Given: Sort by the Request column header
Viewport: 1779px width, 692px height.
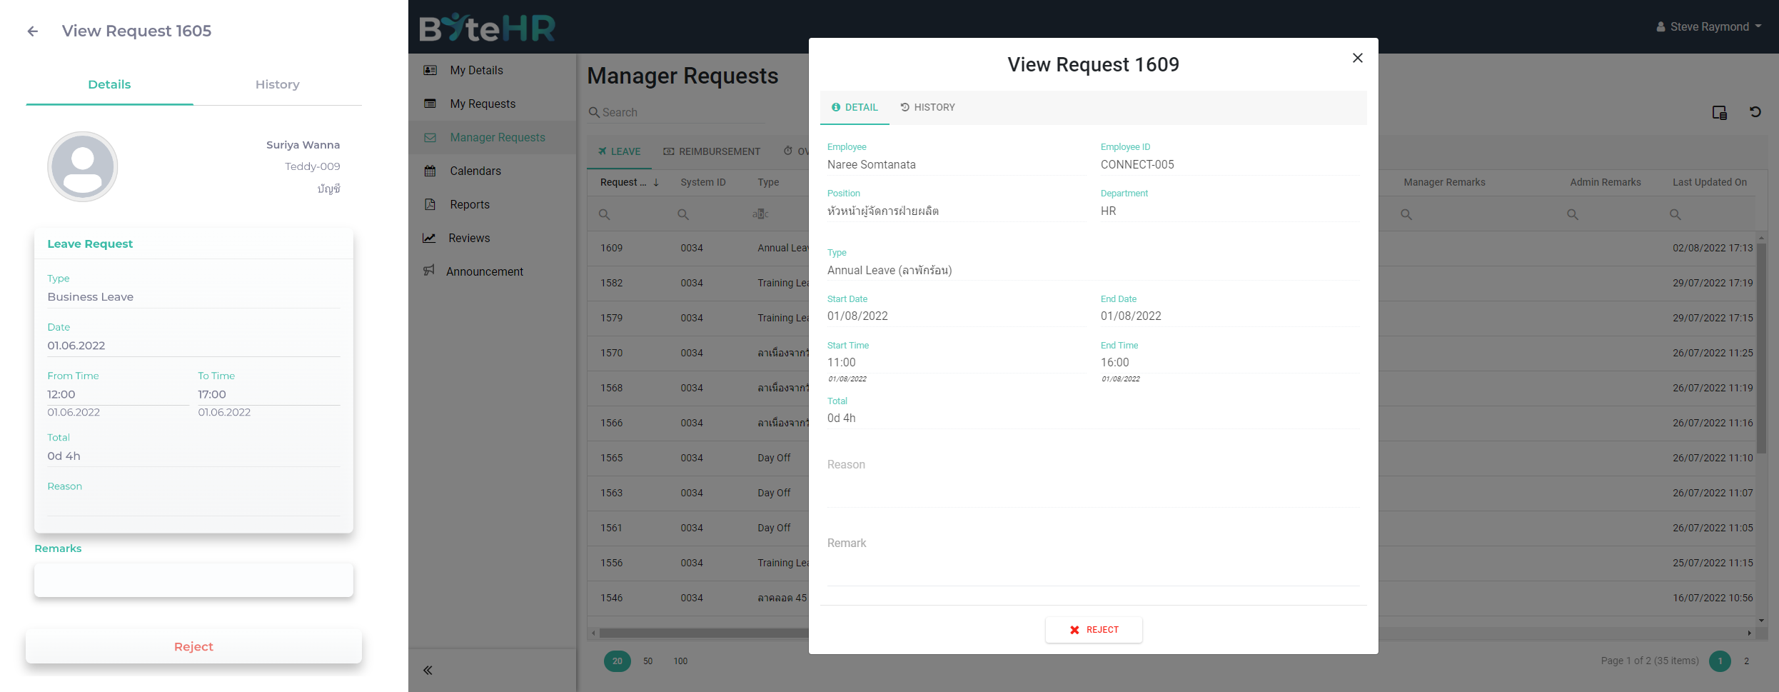Looking at the screenshot, I should [629, 182].
